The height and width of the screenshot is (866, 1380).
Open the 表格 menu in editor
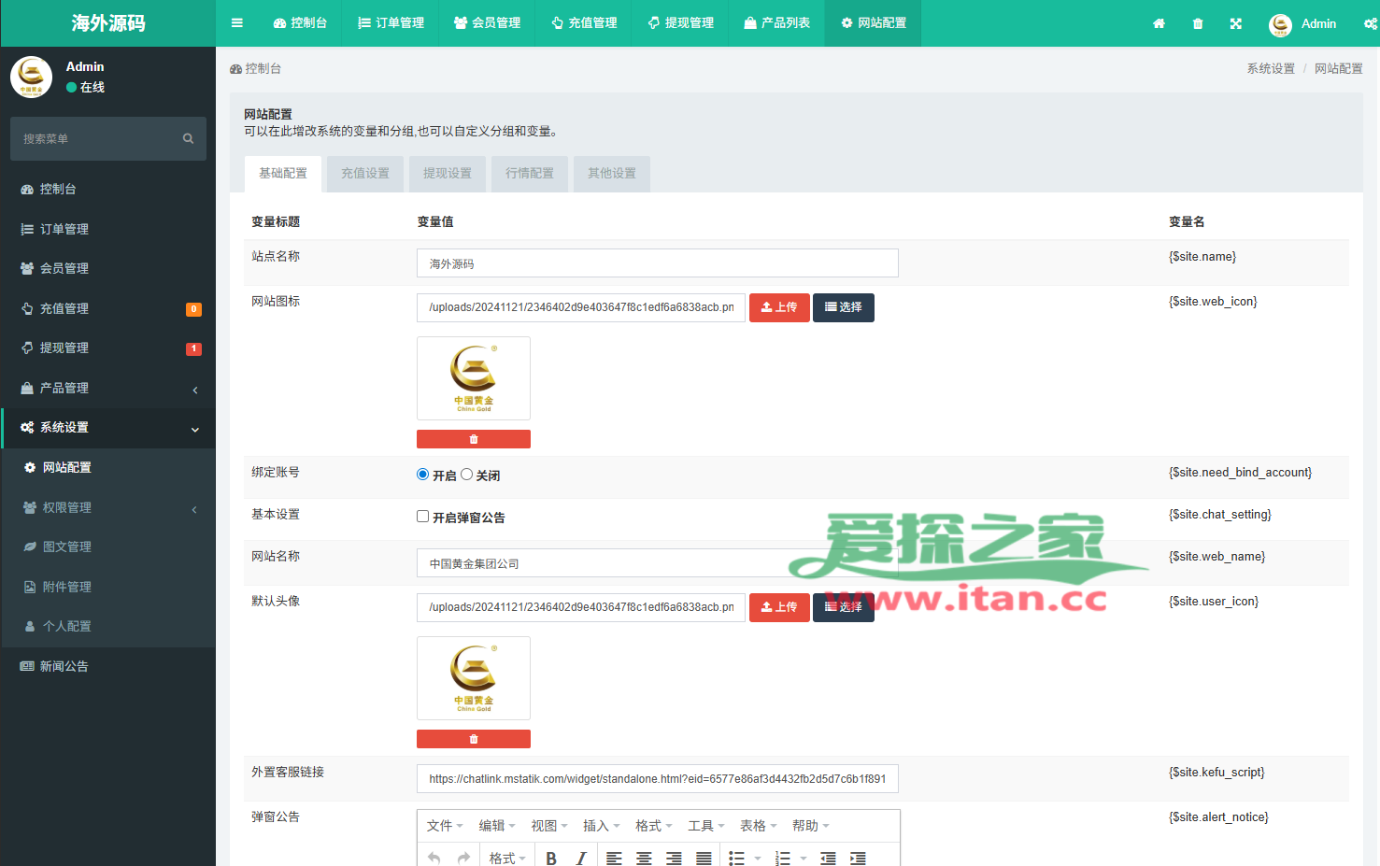click(x=759, y=826)
